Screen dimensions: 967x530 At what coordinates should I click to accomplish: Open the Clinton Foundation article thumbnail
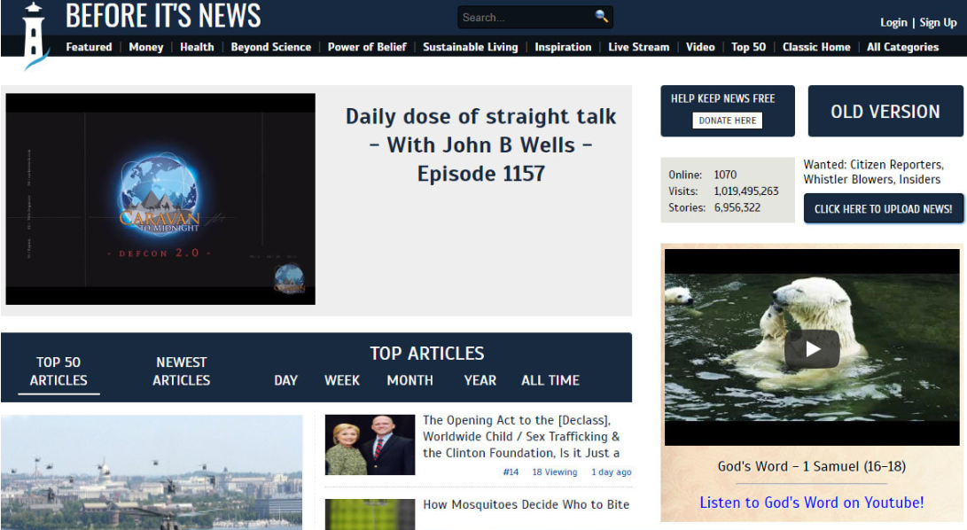tap(370, 443)
